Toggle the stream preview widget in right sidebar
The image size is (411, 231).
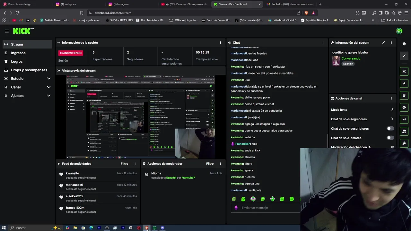pos(404,72)
